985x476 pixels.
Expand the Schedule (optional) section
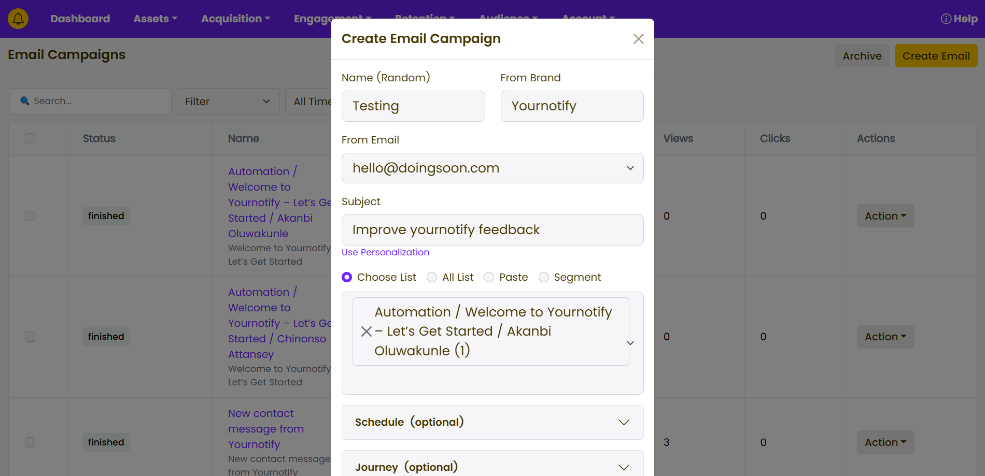point(492,422)
